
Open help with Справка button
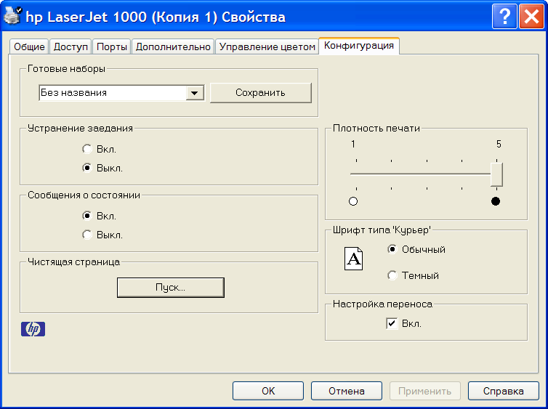503,391
